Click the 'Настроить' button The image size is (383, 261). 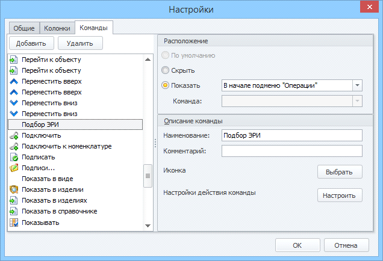coord(340,195)
